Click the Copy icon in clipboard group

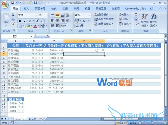pos(13,19)
